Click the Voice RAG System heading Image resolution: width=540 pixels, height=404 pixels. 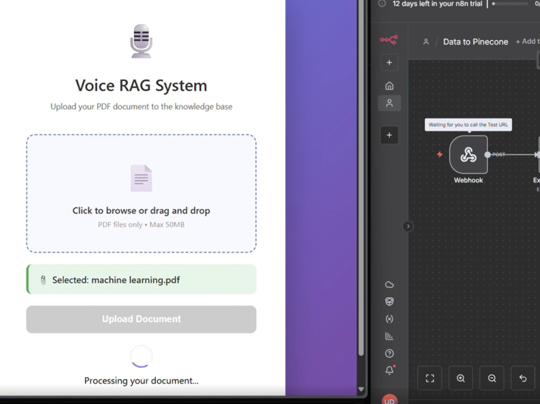[x=141, y=85]
